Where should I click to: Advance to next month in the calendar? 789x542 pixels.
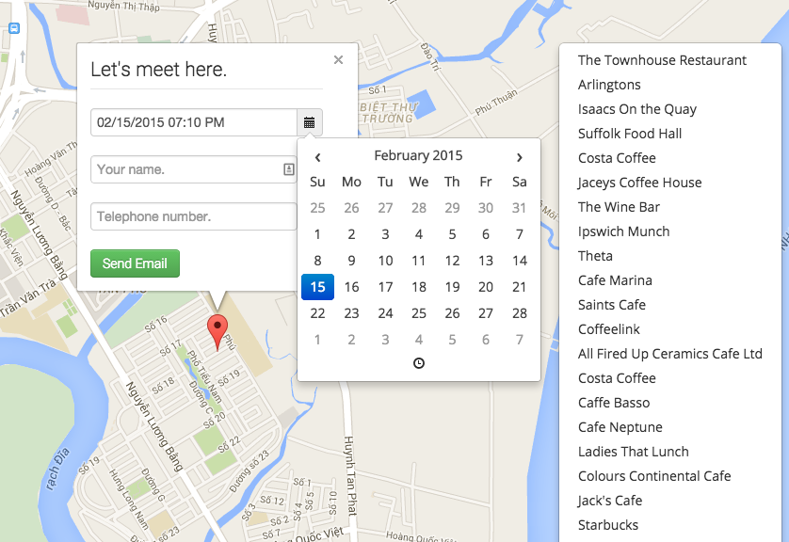pos(519,157)
